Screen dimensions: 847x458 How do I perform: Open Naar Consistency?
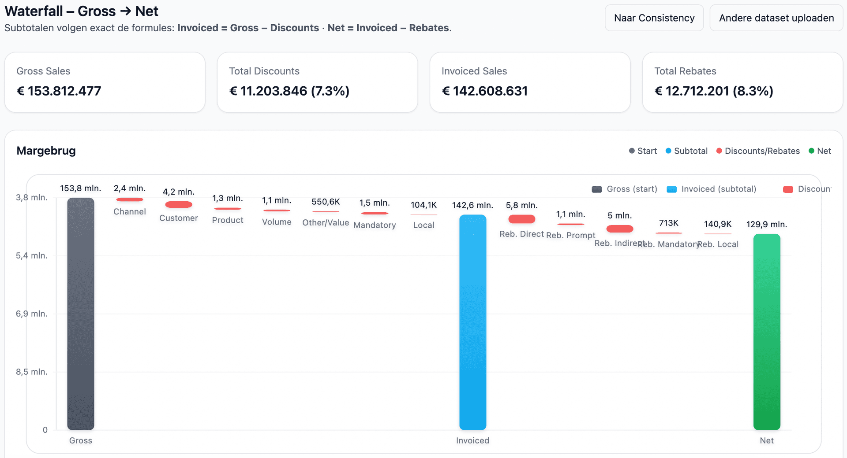click(654, 18)
